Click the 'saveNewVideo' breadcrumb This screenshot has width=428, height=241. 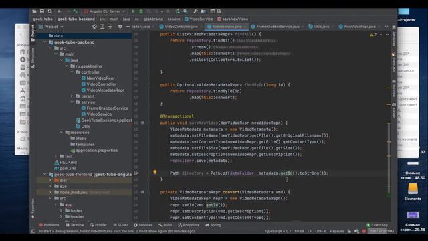pos(233,19)
